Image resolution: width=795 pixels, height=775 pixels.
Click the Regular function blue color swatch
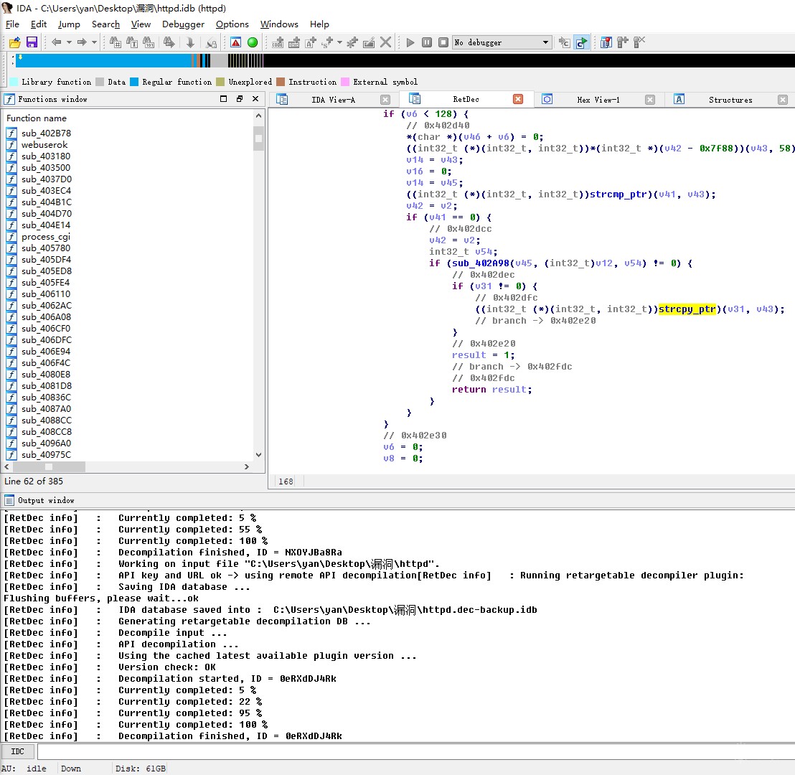(x=134, y=82)
